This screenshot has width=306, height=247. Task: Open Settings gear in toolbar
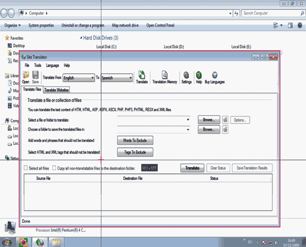tap(186, 75)
